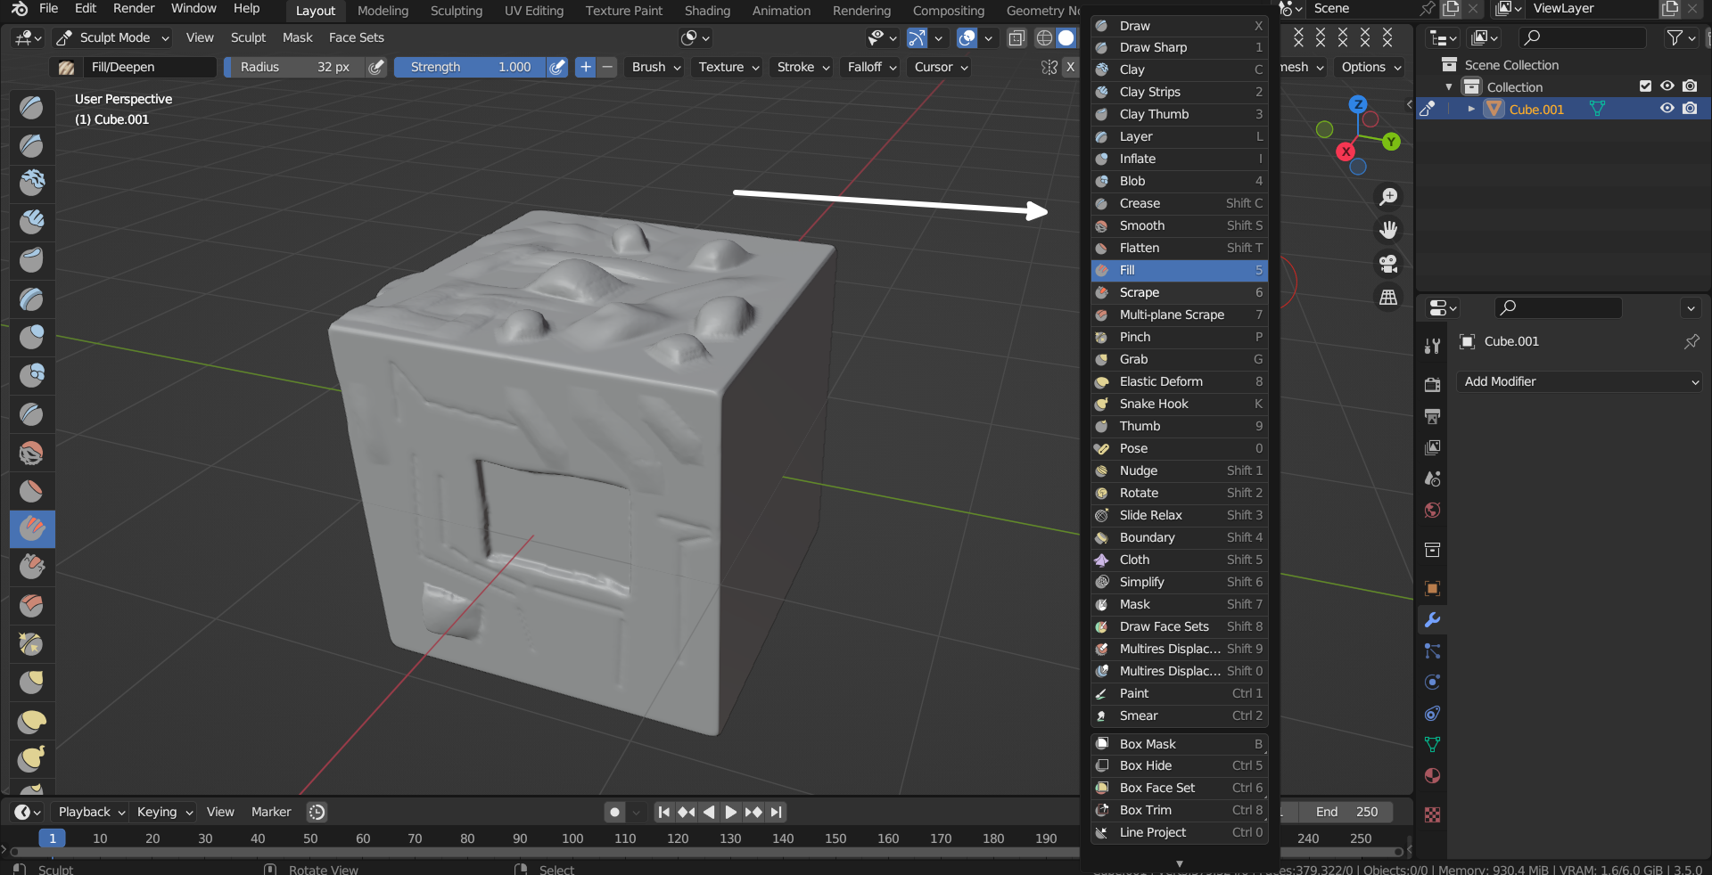Image resolution: width=1712 pixels, height=875 pixels.
Task: Open the Stroke dropdown
Action: pyautogui.click(x=802, y=67)
